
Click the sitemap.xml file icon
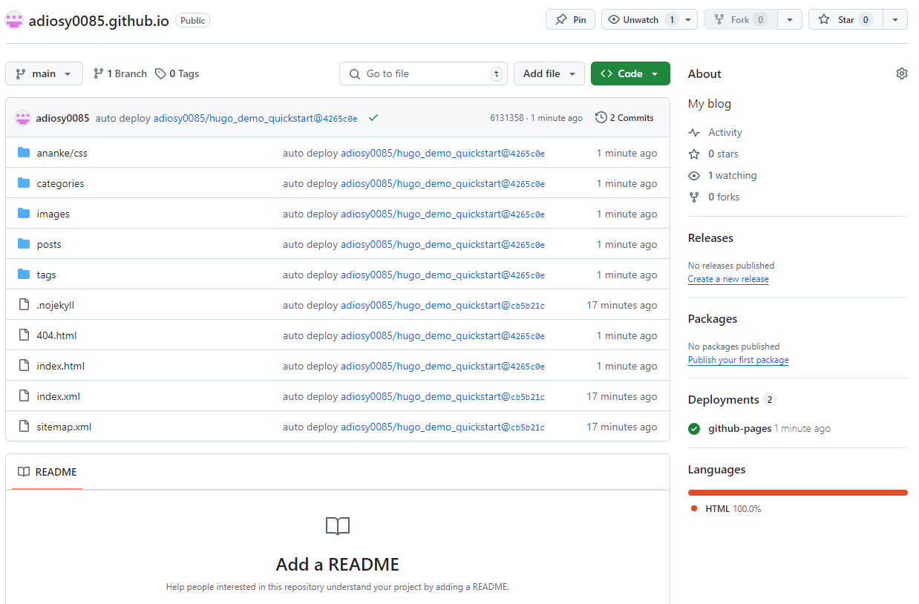[24, 427]
